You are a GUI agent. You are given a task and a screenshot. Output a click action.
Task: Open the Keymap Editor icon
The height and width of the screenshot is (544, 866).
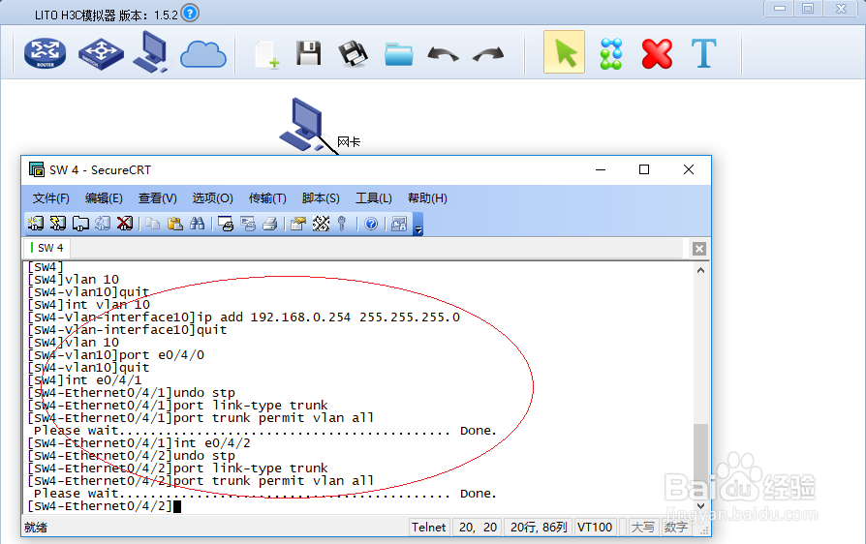point(321,224)
